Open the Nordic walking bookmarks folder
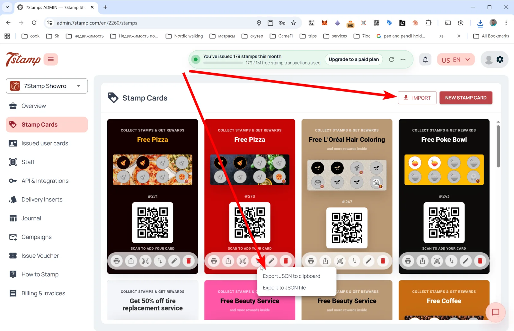The image size is (514, 331). pos(184,36)
